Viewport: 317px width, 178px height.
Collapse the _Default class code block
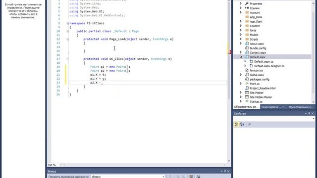[x=68, y=31]
